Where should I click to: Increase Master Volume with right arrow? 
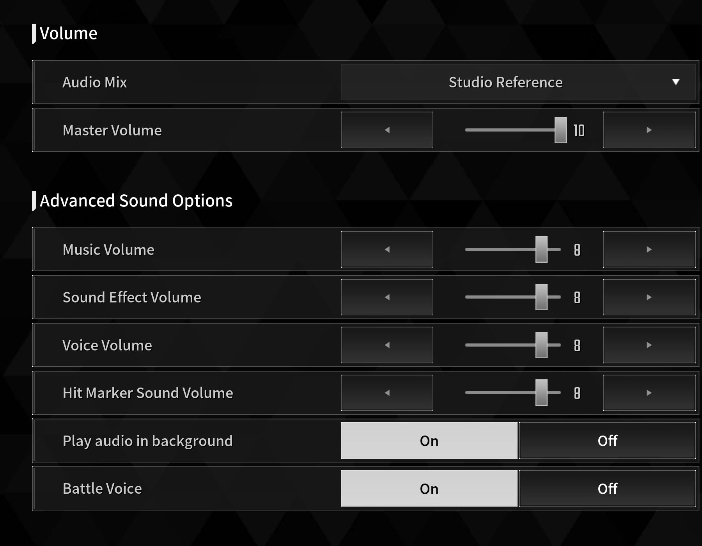(649, 130)
